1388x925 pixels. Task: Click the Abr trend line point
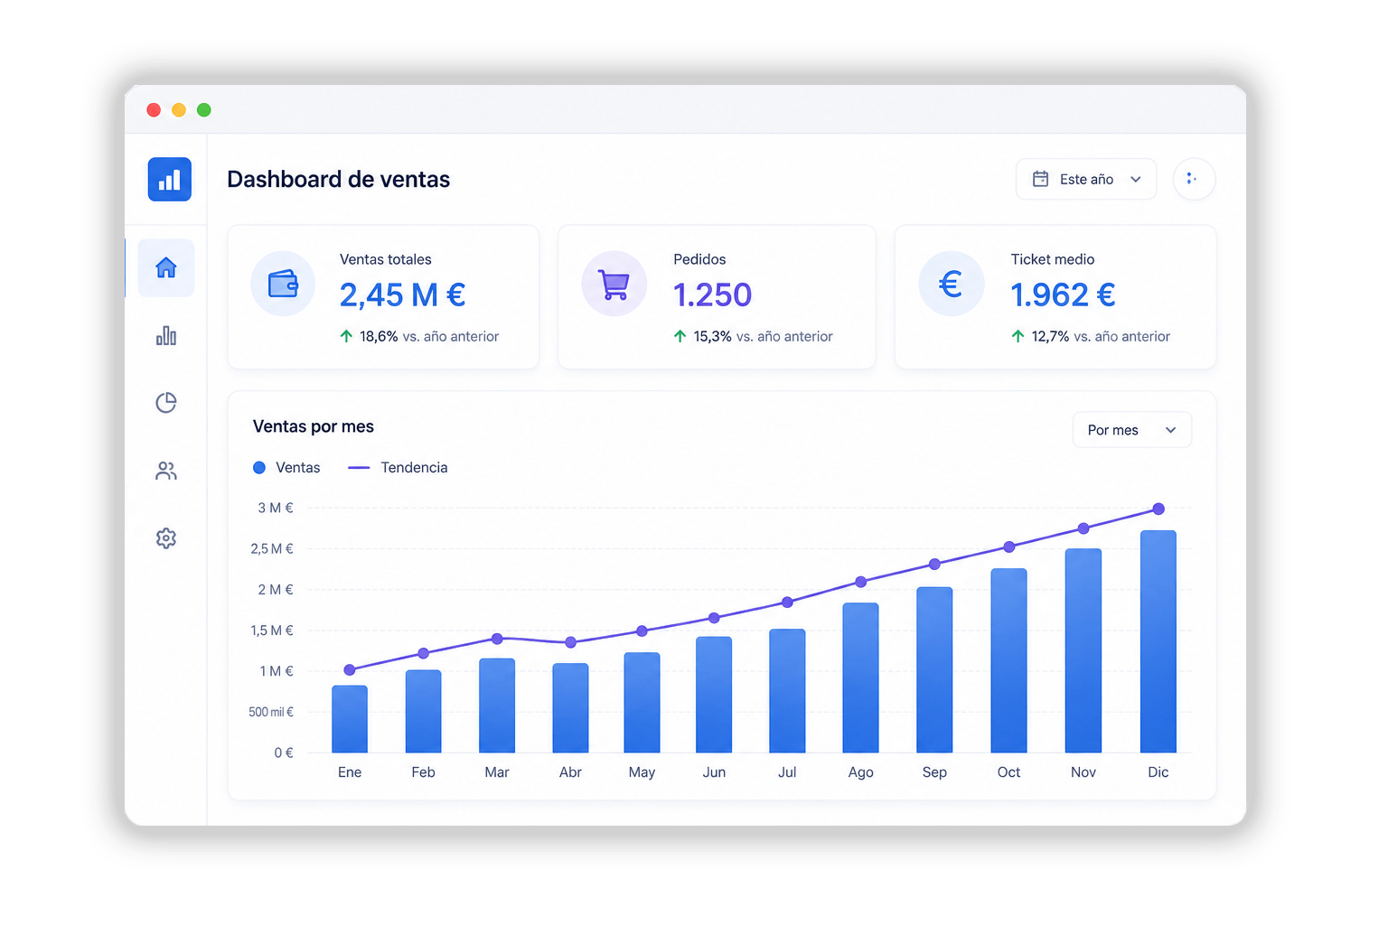(x=570, y=642)
